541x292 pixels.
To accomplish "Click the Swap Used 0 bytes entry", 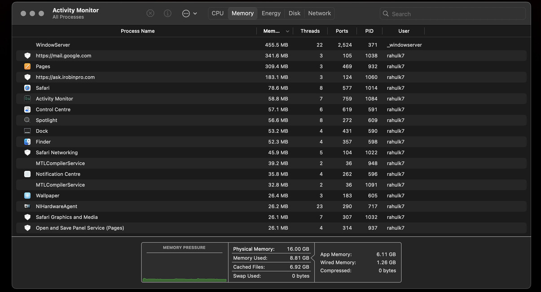I will pyautogui.click(x=271, y=276).
